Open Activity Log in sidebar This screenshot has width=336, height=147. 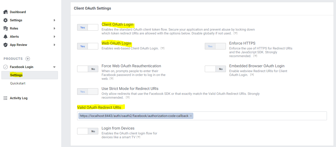coord(19,98)
